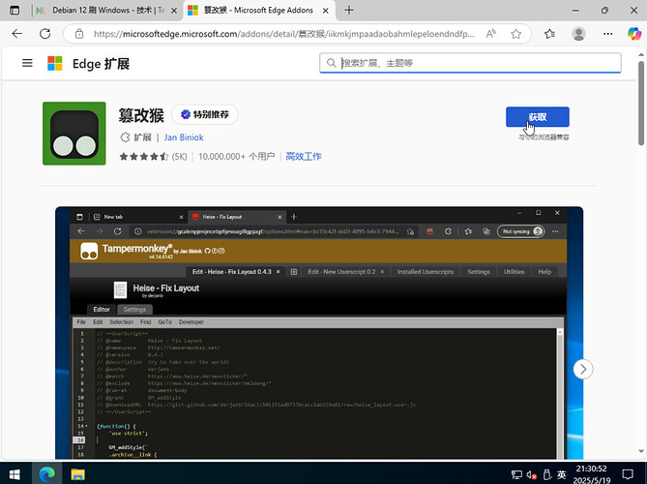Open Edge settings and more menu
This screenshot has width=647, height=484.
coord(607,34)
